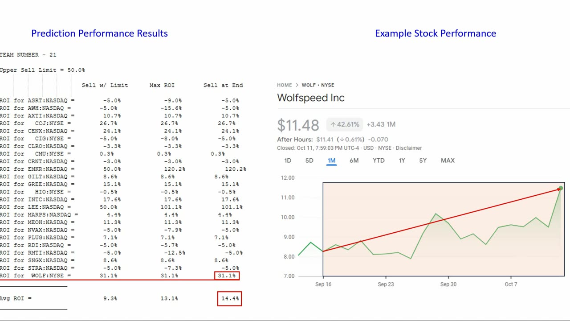The height and width of the screenshot is (321, 570).
Task: Click EMKR Max ROI value 120.2%
Action: coord(175,169)
